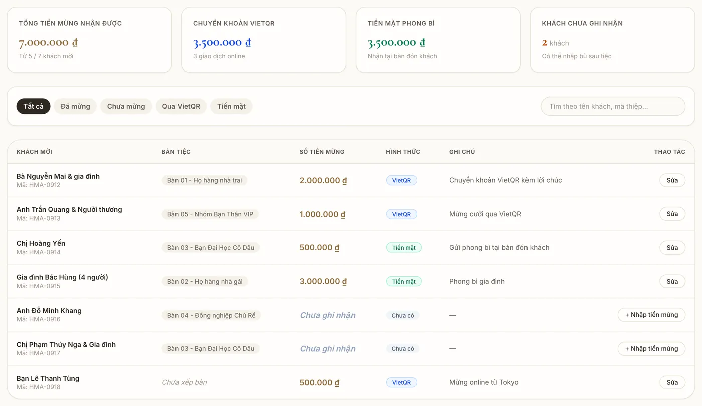Open the "Chuyển khoản VietQR" summary card
Viewport: 702px width, 406px height.
tap(264, 40)
